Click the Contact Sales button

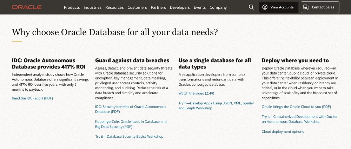pyautogui.click(x=320, y=7)
